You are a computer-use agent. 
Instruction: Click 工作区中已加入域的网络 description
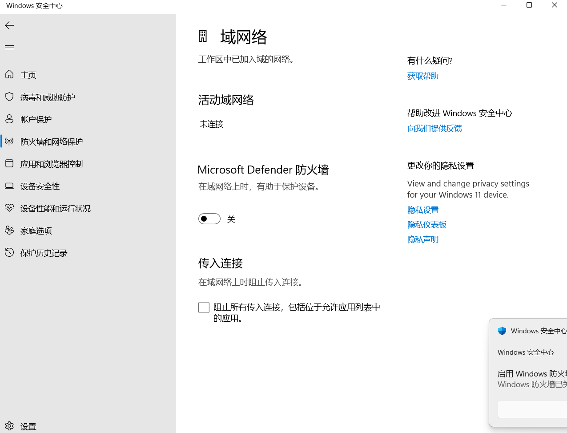247,59
